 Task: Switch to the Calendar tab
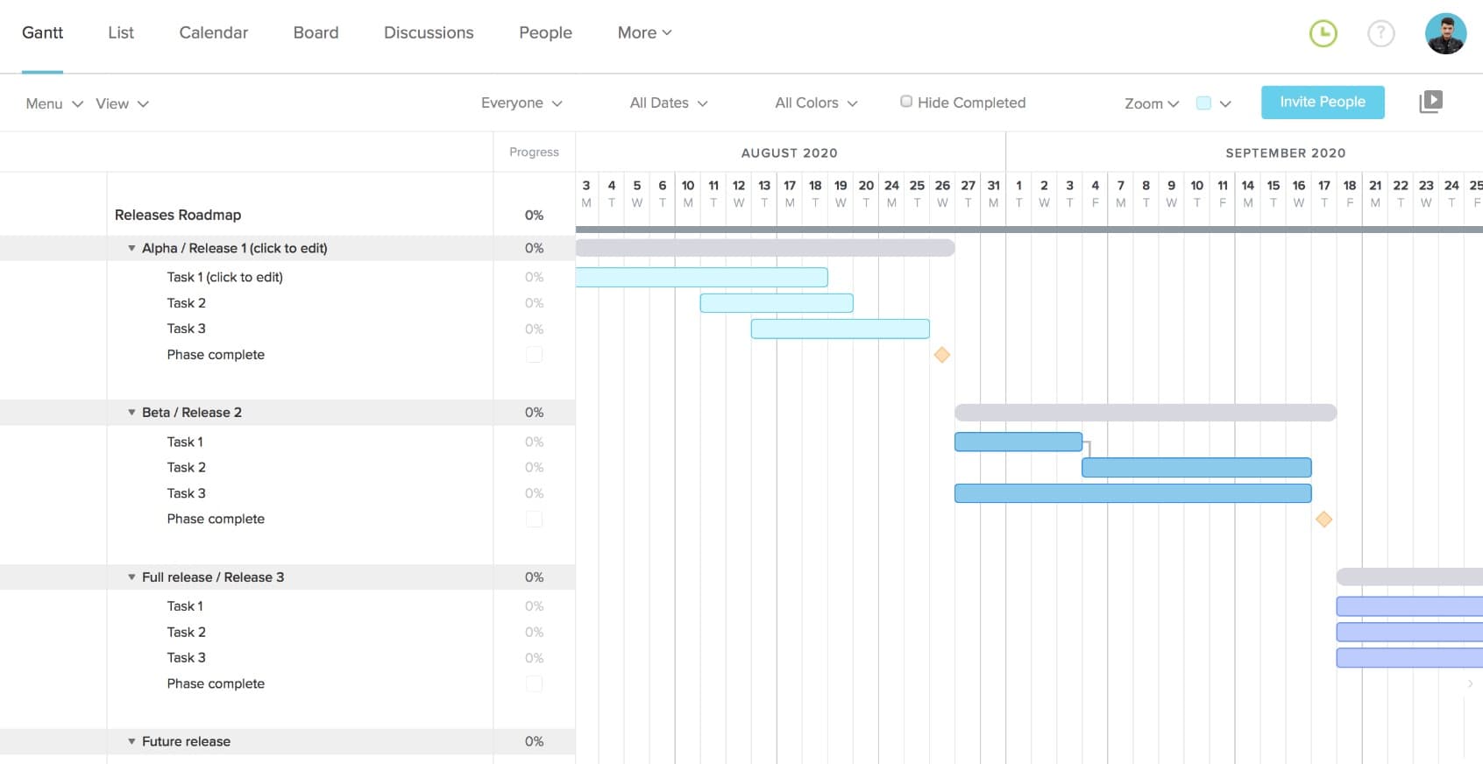213,32
